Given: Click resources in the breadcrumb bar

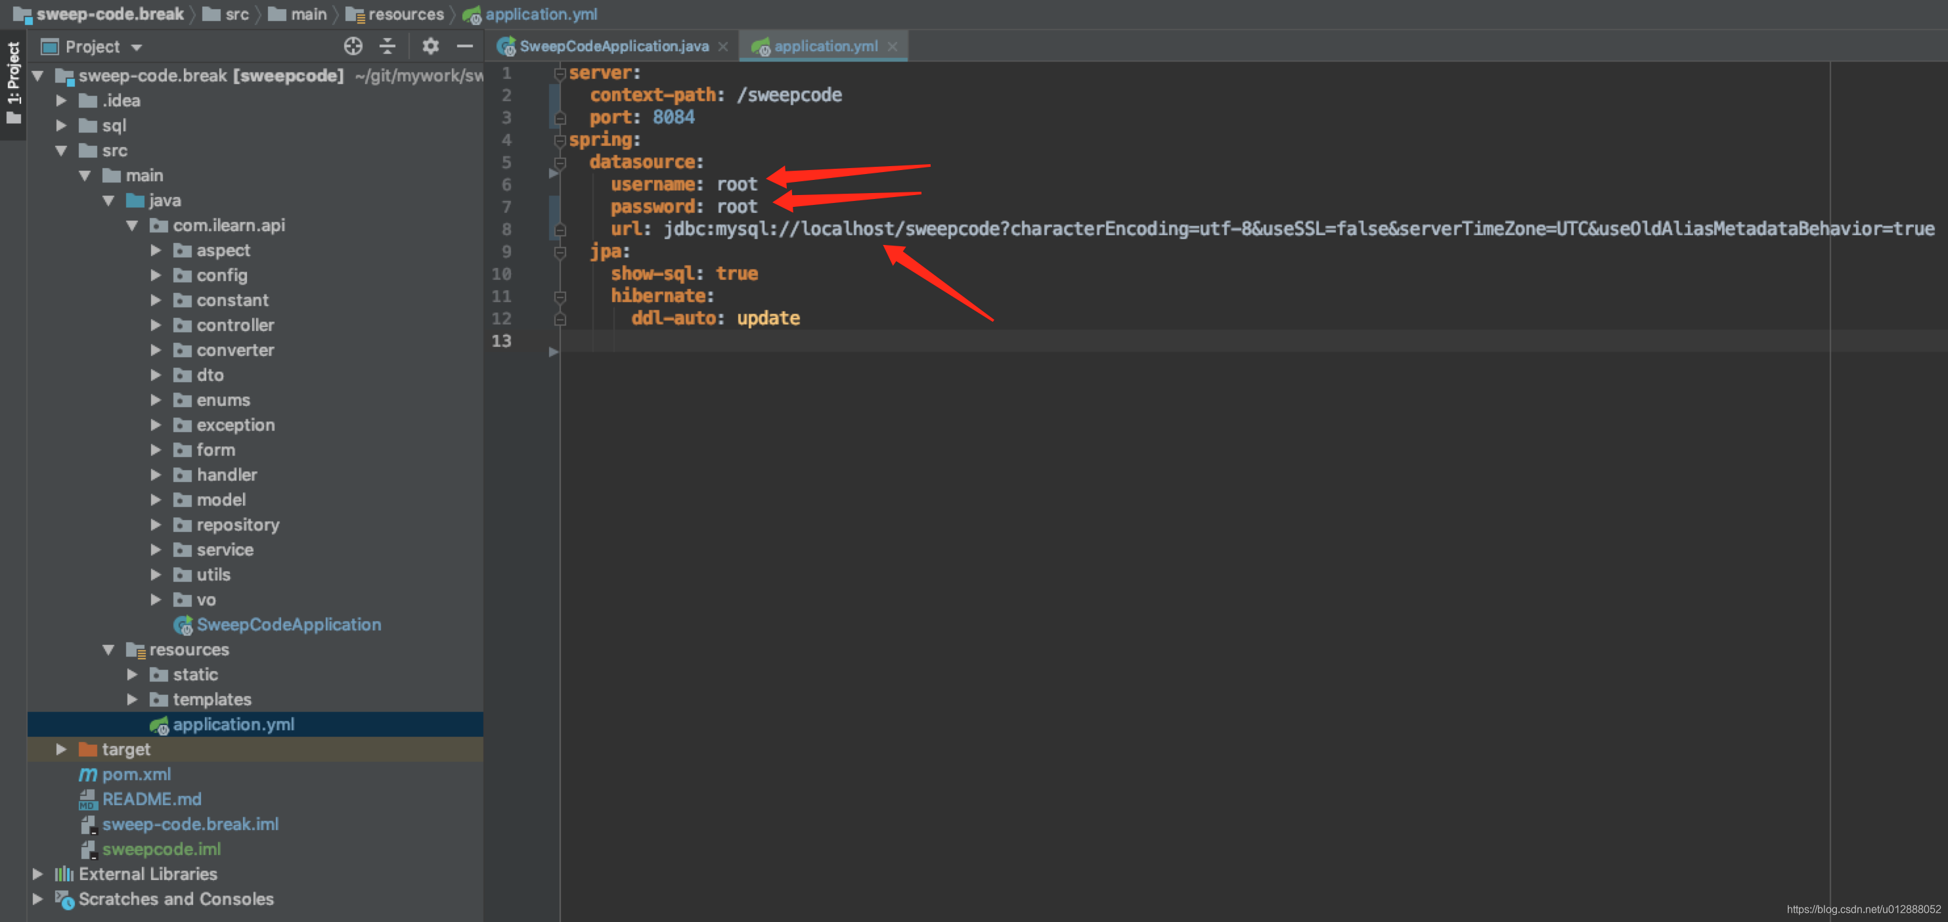Looking at the screenshot, I should click(x=395, y=14).
